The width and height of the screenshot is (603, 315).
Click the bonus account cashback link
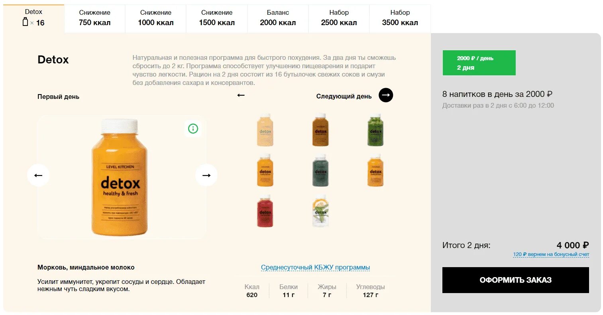point(551,254)
